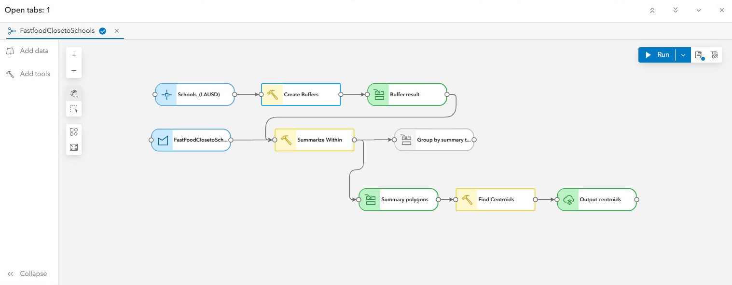Save the model with the save icon

point(699,54)
